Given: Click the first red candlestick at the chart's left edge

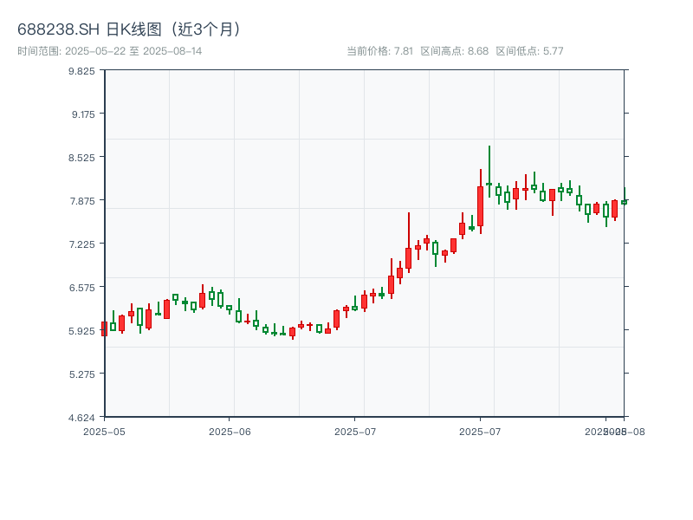Looking at the screenshot, I should tap(104, 328).
